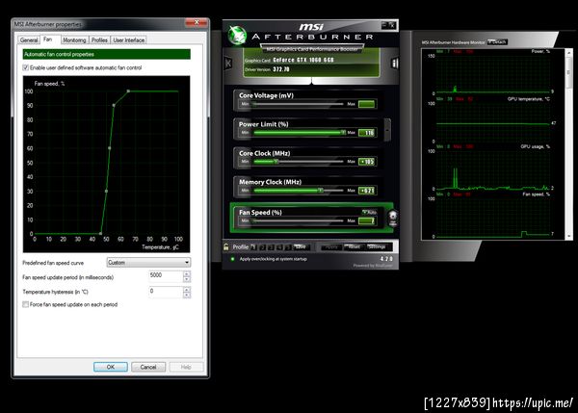Image resolution: width=578 pixels, height=413 pixels.
Task: Select profile slot 3
Action: coord(271,246)
